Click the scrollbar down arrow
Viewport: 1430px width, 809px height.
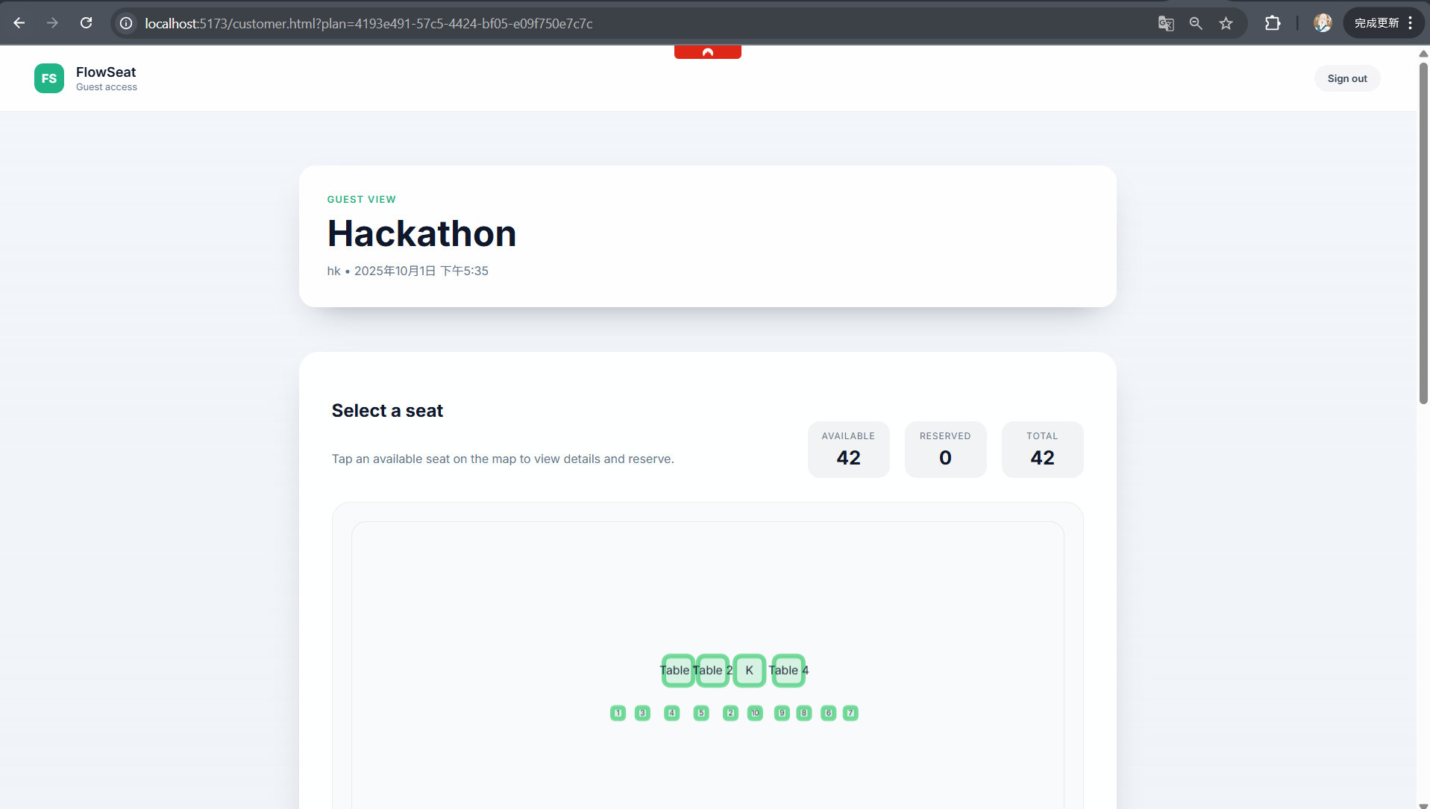click(1423, 805)
